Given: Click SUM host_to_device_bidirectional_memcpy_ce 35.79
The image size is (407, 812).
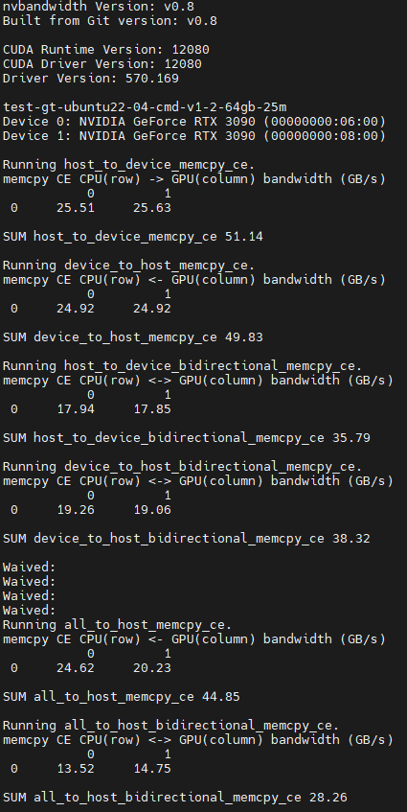Looking at the screenshot, I should 187,437.
